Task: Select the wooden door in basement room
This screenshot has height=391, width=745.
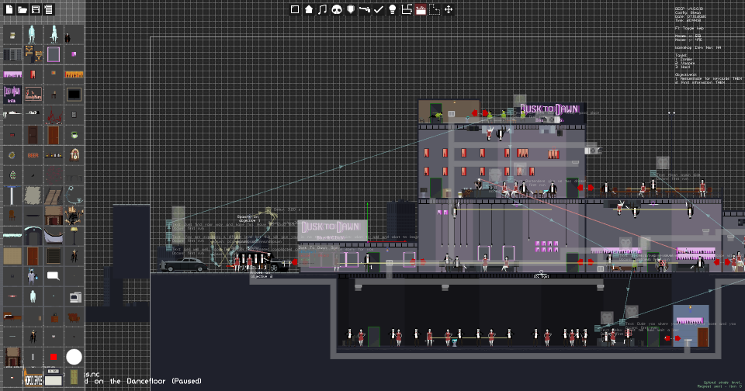Action: click(703, 337)
